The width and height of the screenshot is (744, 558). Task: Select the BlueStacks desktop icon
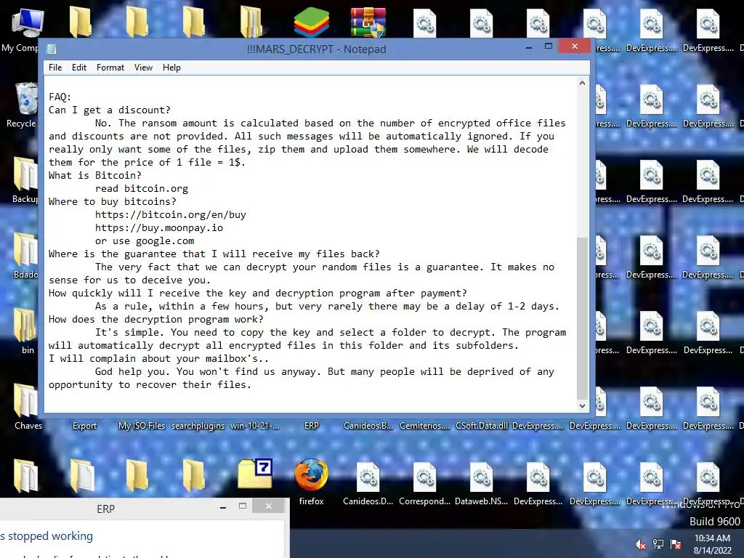(x=311, y=23)
